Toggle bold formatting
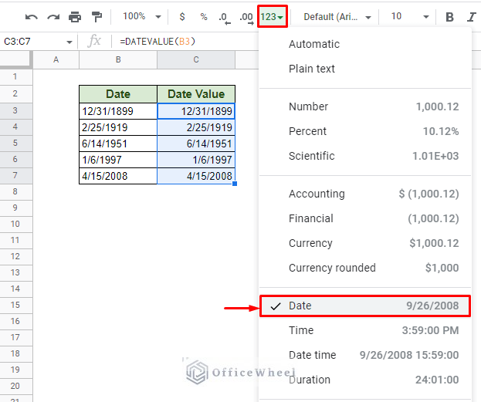Viewport: 481px width, 402px height. (x=449, y=16)
